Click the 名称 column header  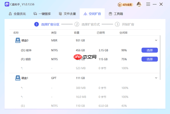(16, 33)
